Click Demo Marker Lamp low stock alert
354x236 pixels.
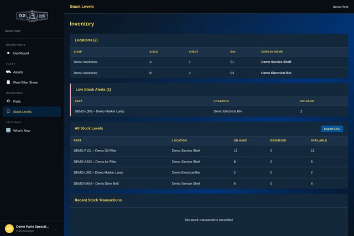click(100, 111)
